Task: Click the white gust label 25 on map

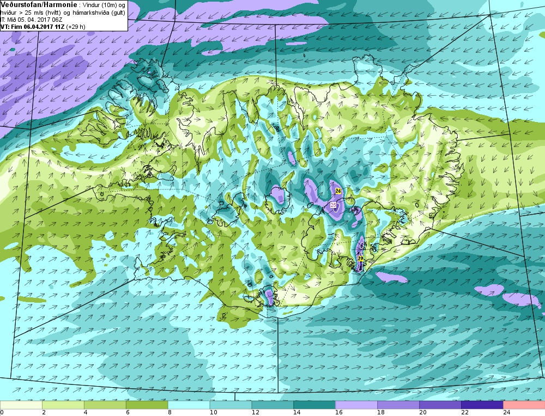Action: pos(334,205)
